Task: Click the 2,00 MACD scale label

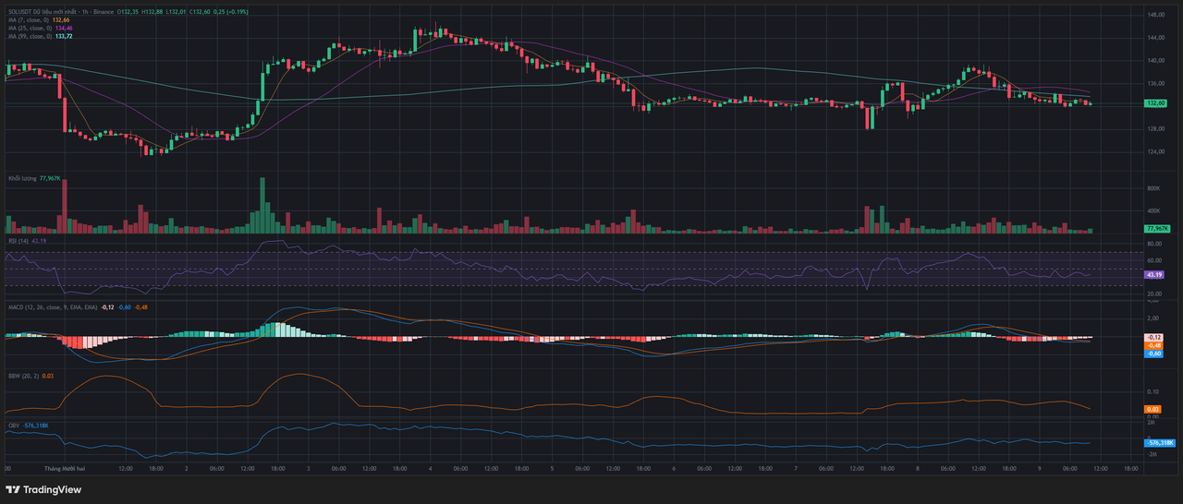Action: click(x=1153, y=318)
